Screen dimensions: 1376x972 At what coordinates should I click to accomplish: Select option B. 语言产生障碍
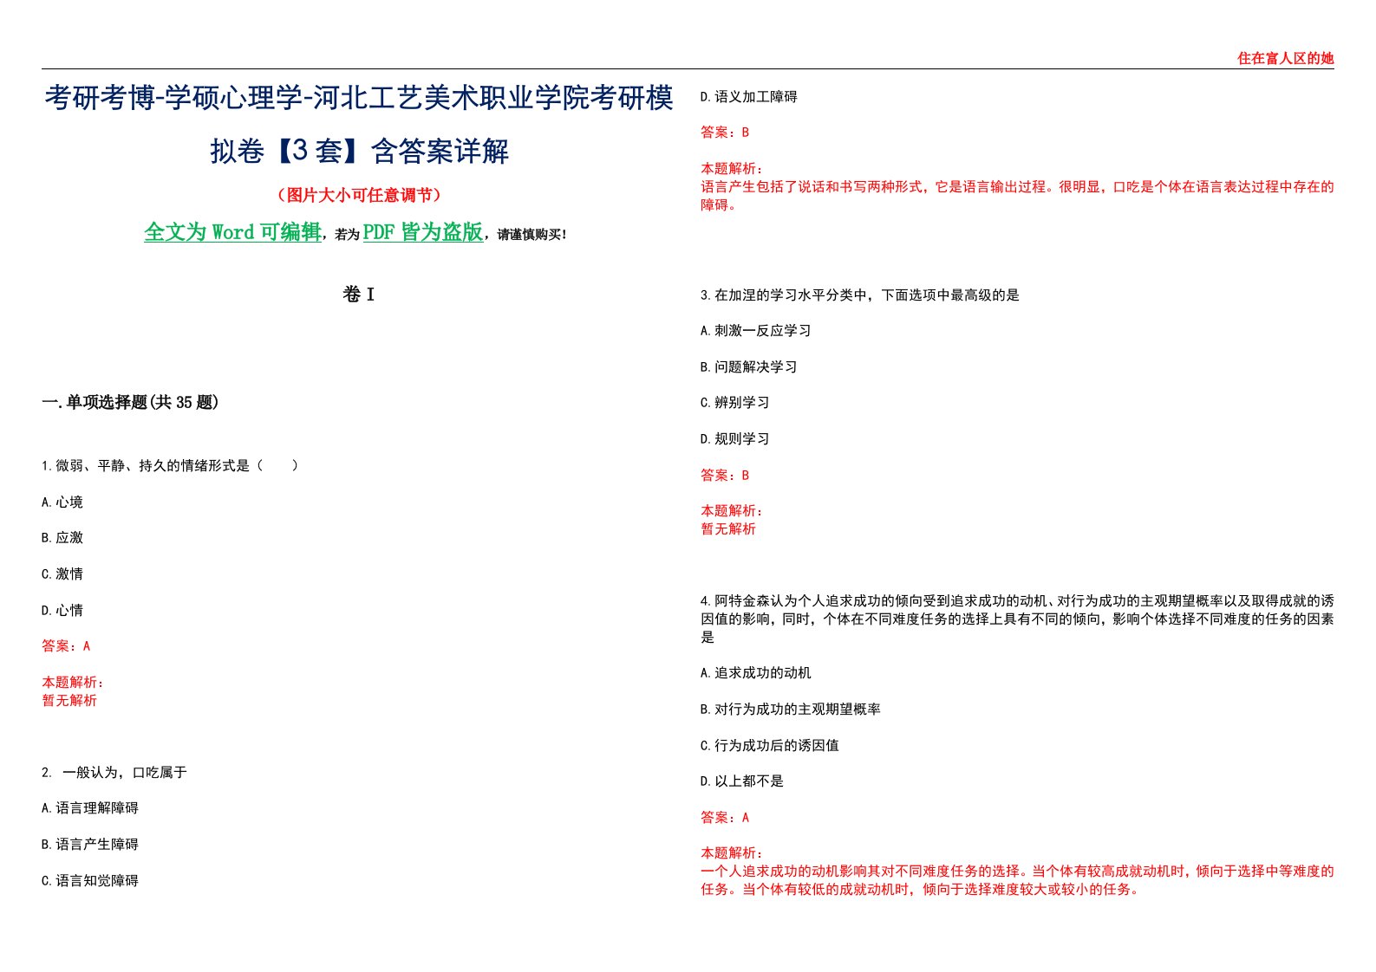[90, 845]
